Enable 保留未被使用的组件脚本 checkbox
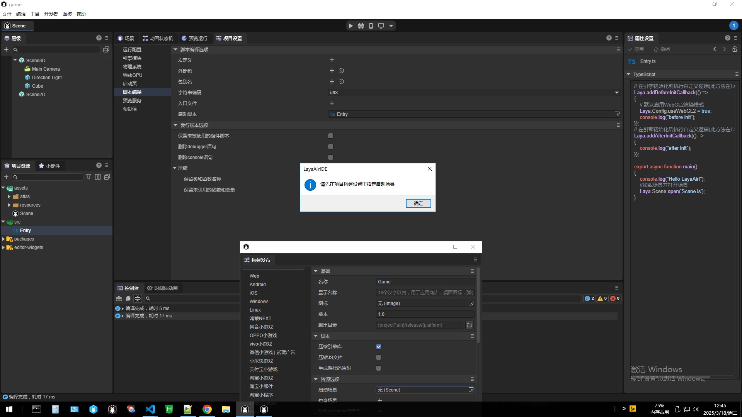This screenshot has width=742, height=417. point(330,136)
